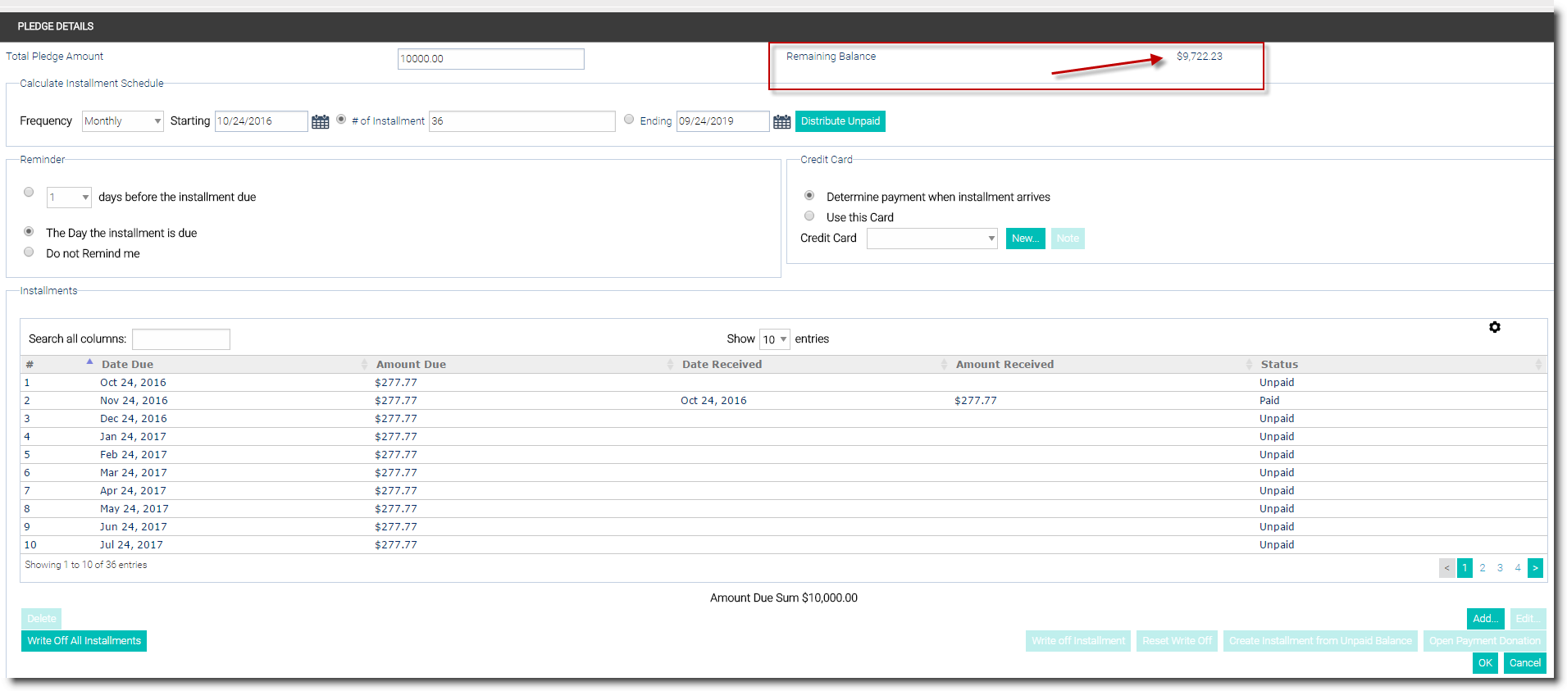The width and height of the screenshot is (1567, 691).
Task: Click Write off Installment button
Action: coord(1078,641)
